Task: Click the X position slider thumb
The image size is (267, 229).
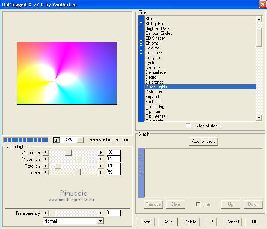Action: [68, 152]
